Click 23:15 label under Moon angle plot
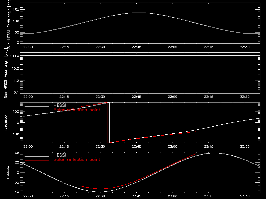Image resolution: width=266 pixels, height=199 pixels. (209, 97)
